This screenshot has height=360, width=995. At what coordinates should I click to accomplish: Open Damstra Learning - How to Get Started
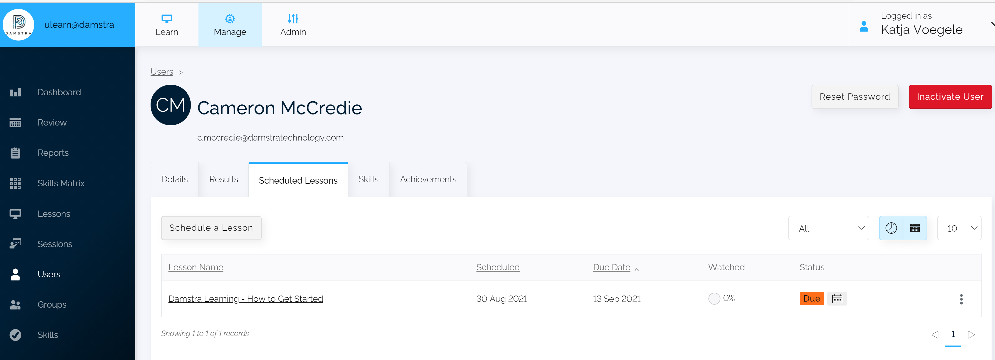coord(246,299)
